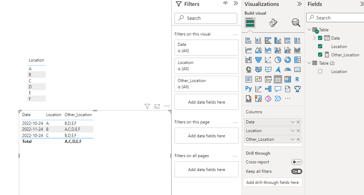Viewport: 364px width, 195px height.
Task: Click the visual's filter funnel icon
Action: tap(147, 106)
